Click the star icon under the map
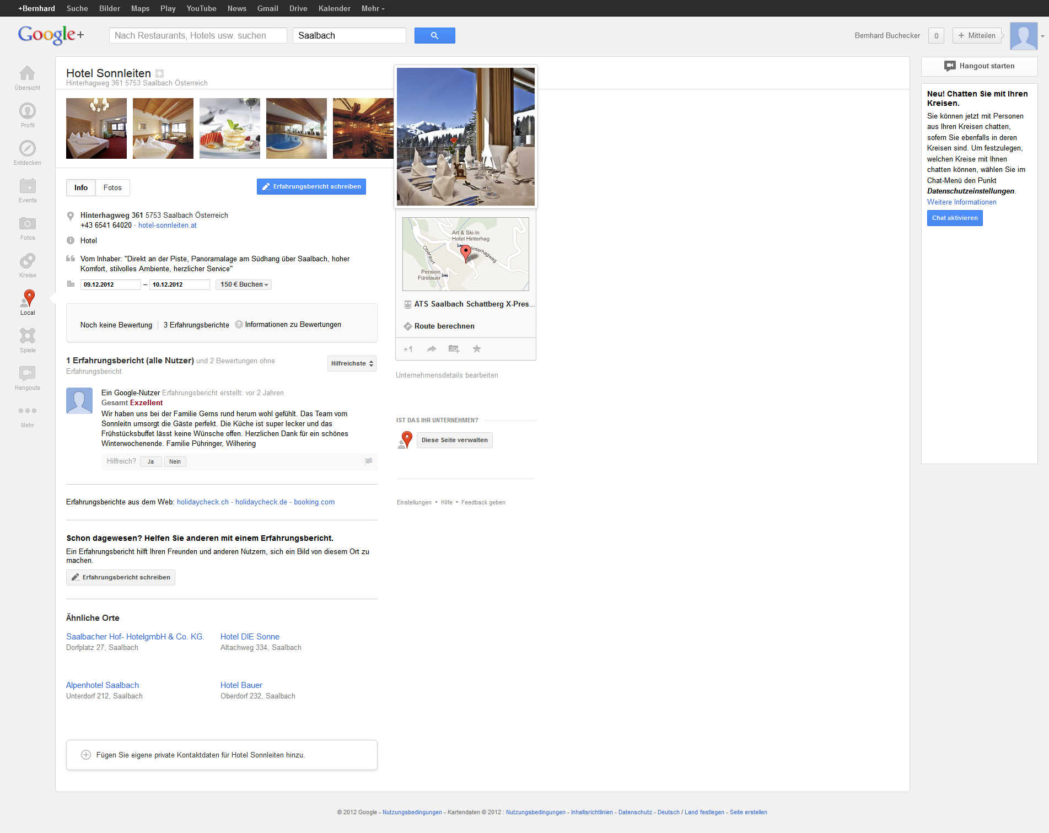 477,349
